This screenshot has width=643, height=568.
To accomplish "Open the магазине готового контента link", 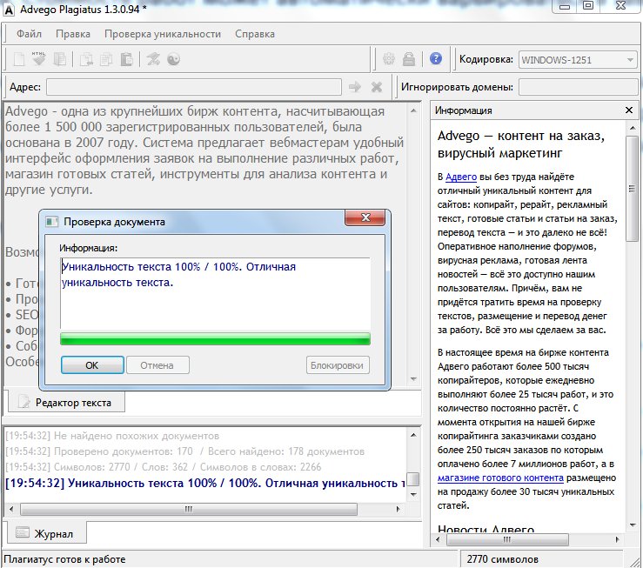I will [x=500, y=478].
